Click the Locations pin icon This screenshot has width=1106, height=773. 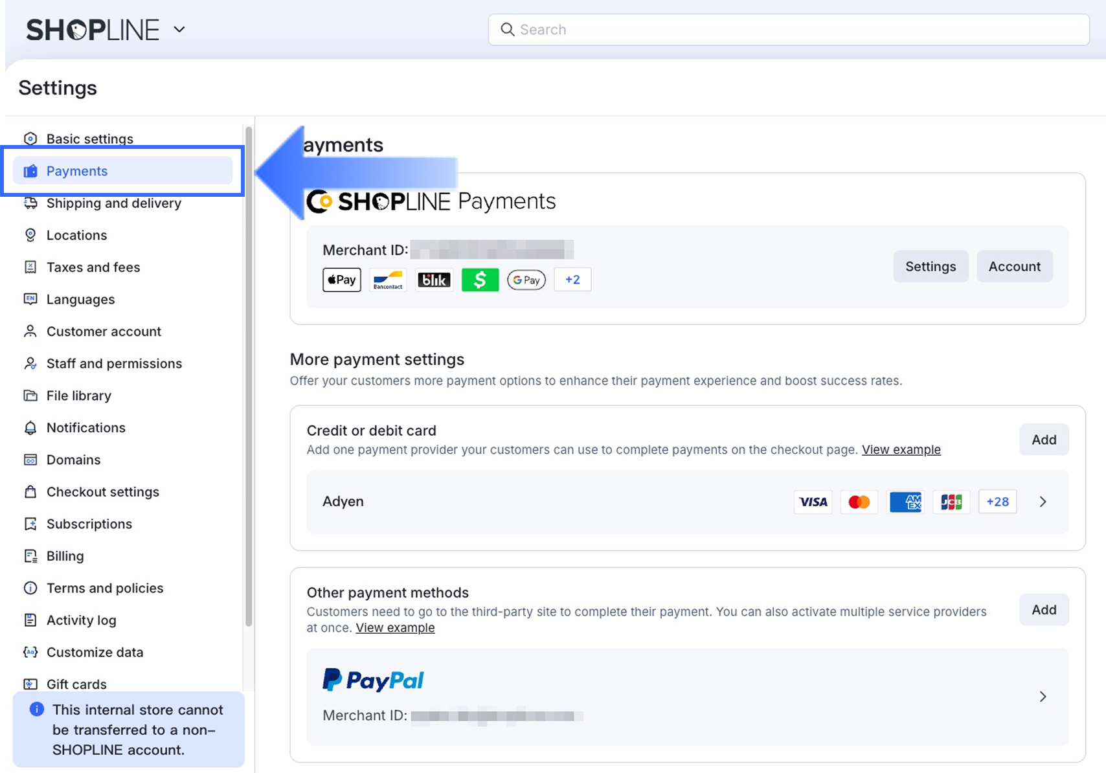tap(30, 235)
